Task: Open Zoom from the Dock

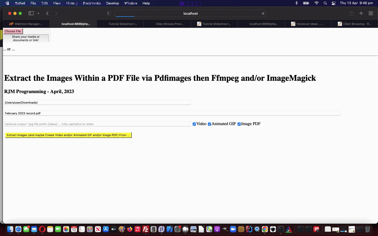Action: 233,229
